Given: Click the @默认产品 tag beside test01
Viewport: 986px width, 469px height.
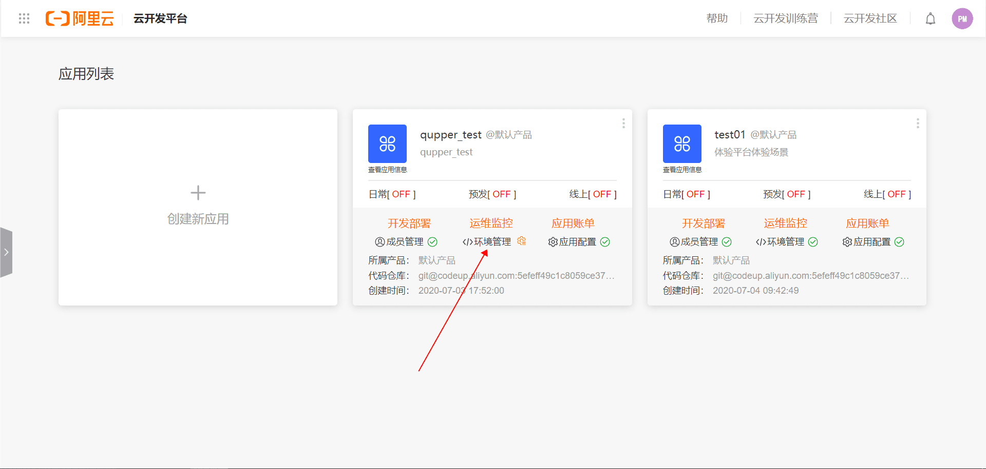Looking at the screenshot, I should tap(773, 135).
